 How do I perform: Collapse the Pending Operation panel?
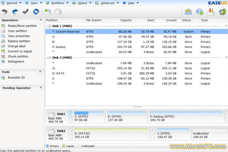pos(41,88)
